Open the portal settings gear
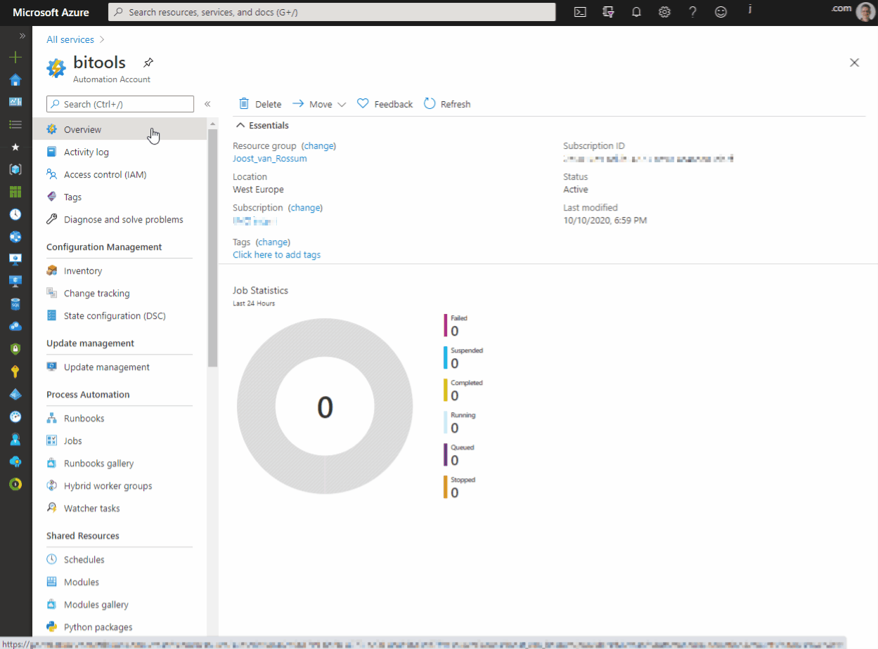This screenshot has height=649, width=878. point(664,12)
